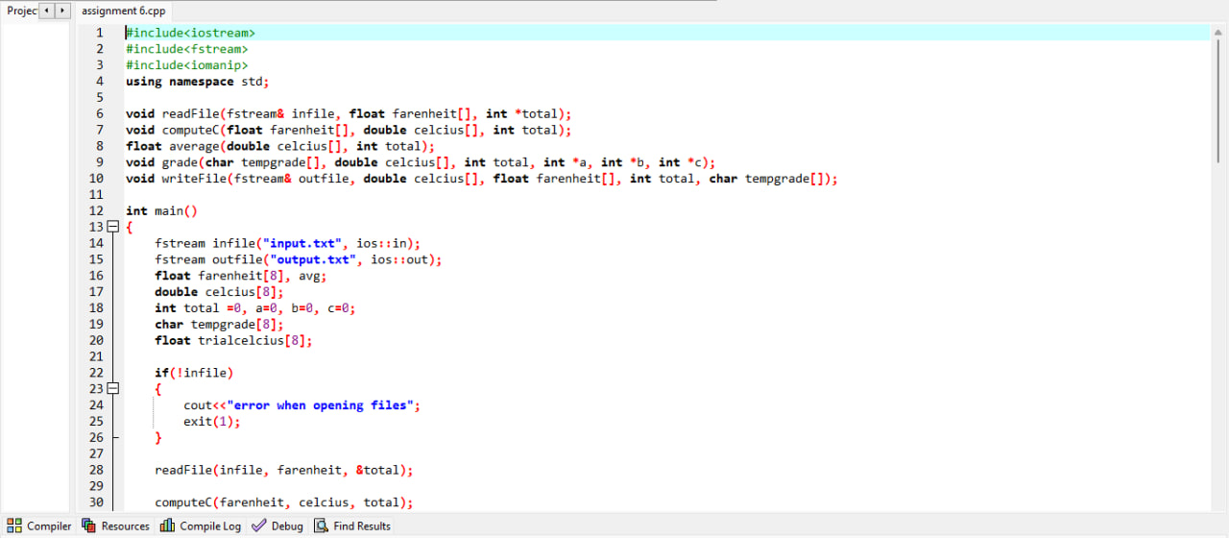Open the Project sidebar tab
Screen dimensions: 1229x538
21,11
